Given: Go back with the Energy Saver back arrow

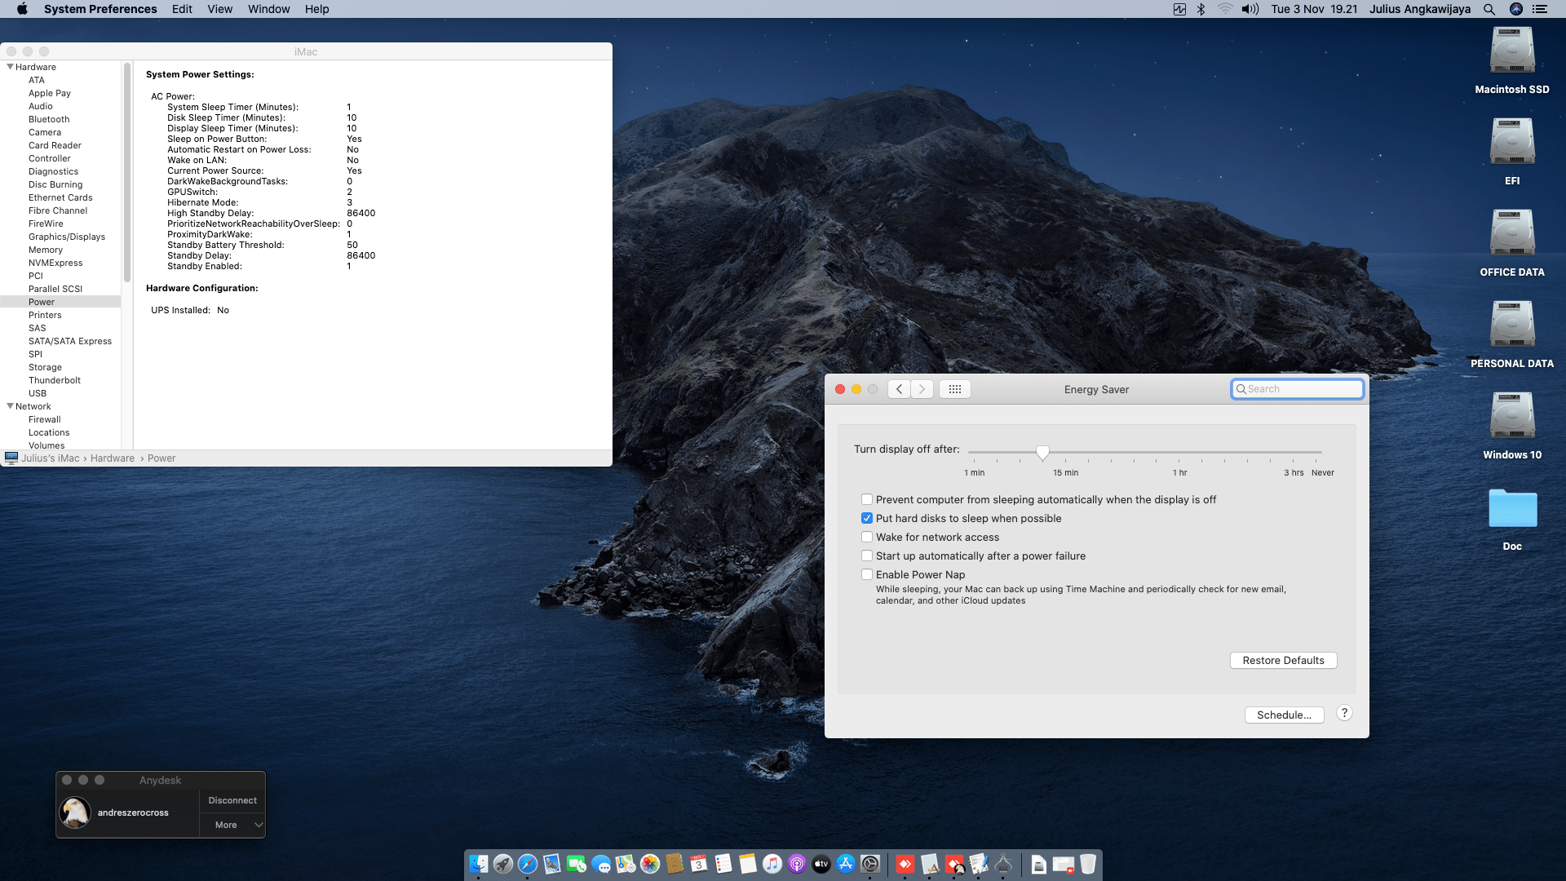Looking at the screenshot, I should (x=899, y=389).
